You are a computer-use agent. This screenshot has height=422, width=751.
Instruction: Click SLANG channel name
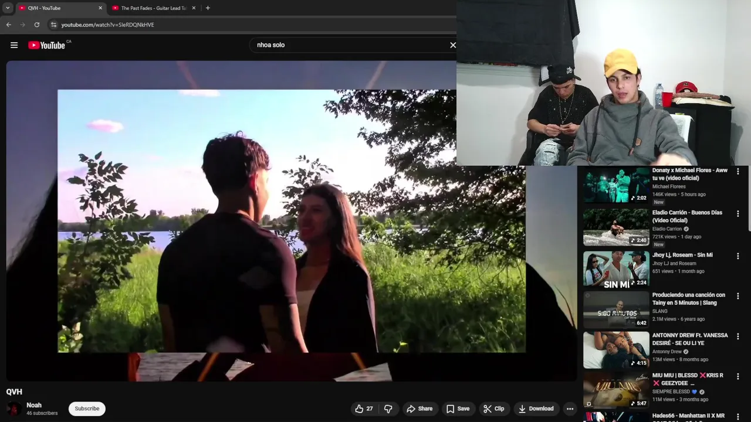(660, 311)
